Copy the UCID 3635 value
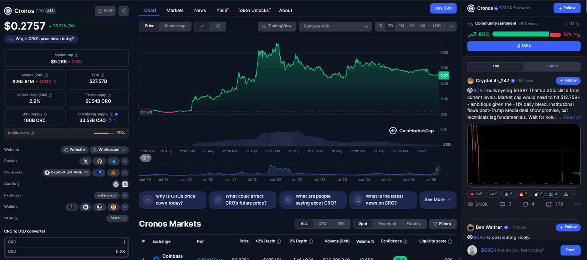 pos(124,218)
